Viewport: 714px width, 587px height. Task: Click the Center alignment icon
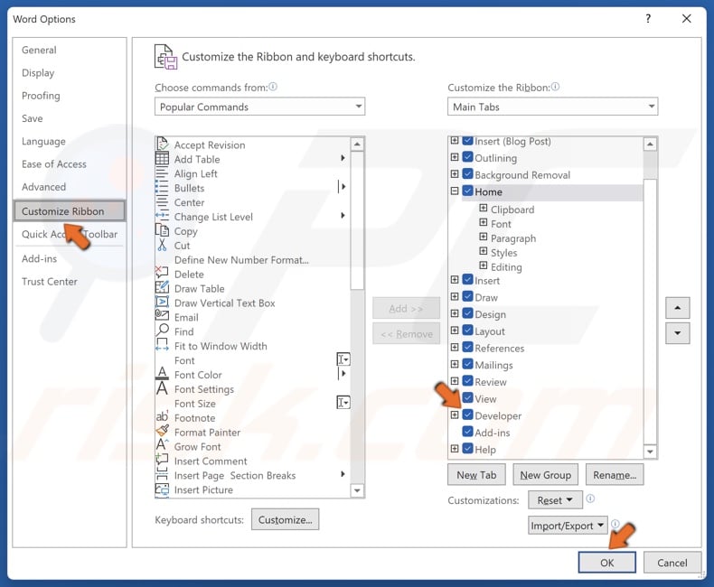click(162, 202)
